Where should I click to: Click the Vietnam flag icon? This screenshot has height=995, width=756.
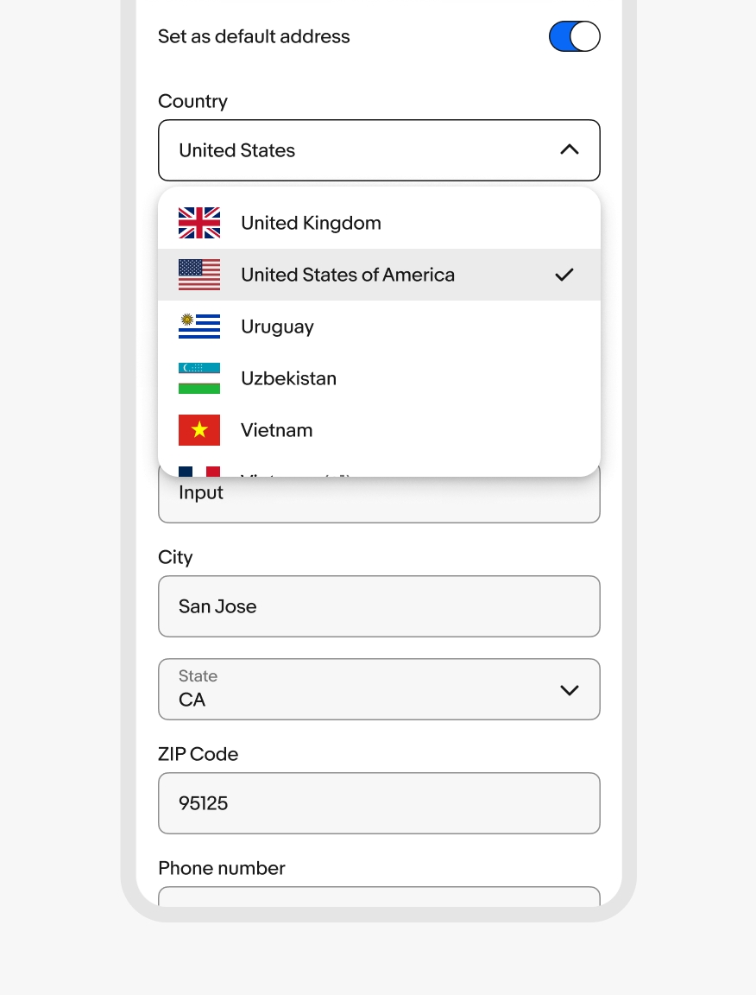click(x=199, y=430)
